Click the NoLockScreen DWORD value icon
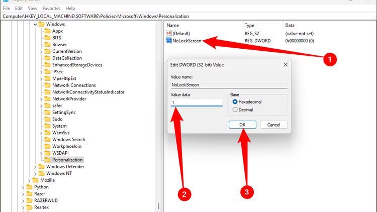The width and height of the screenshot is (377, 212). [169, 41]
